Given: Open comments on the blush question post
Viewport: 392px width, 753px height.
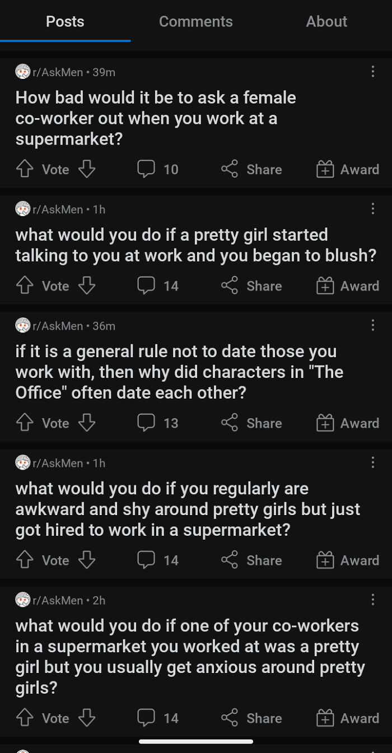Looking at the screenshot, I should (x=158, y=286).
